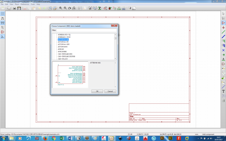Open Firefox from the taskbar

tap(45, 139)
